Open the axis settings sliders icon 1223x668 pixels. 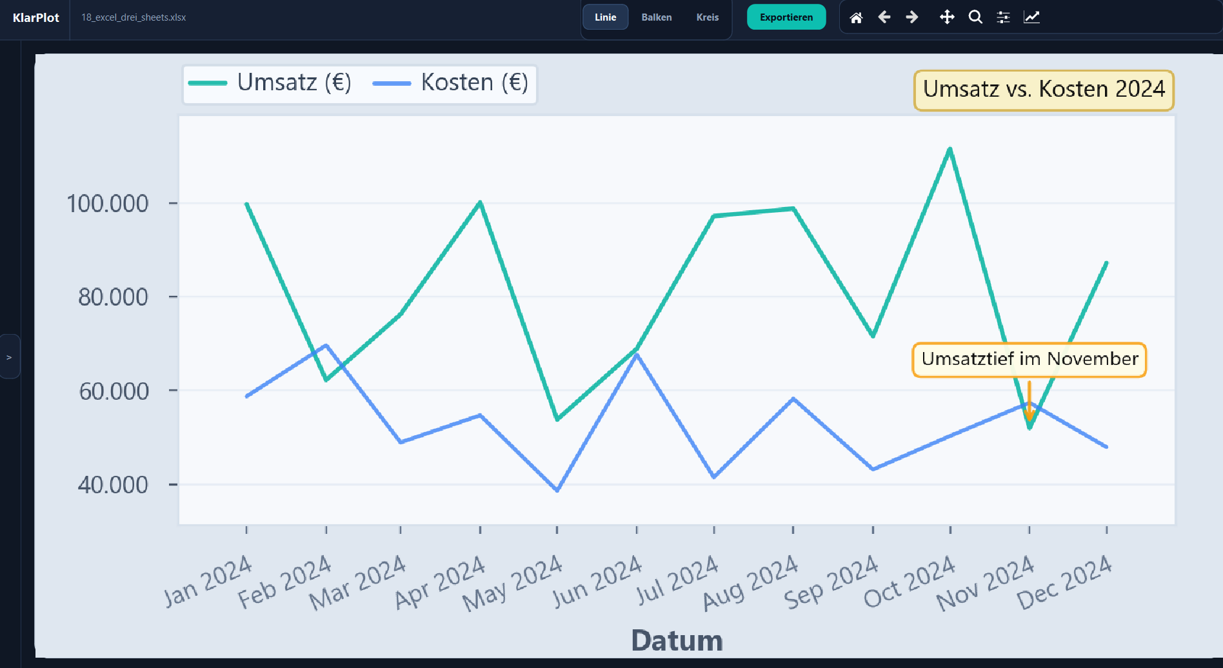1004,17
